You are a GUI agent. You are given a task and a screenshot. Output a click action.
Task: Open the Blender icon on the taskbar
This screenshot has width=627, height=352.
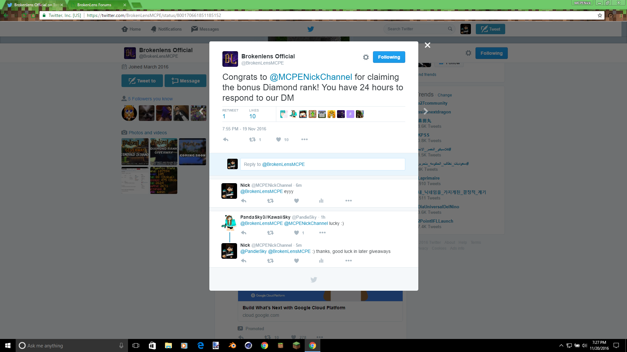tap(233, 345)
